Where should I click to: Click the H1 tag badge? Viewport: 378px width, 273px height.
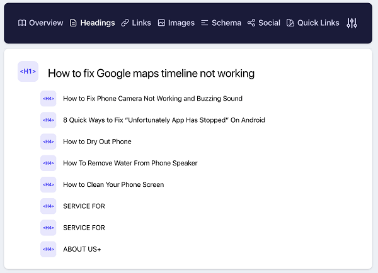pos(28,72)
